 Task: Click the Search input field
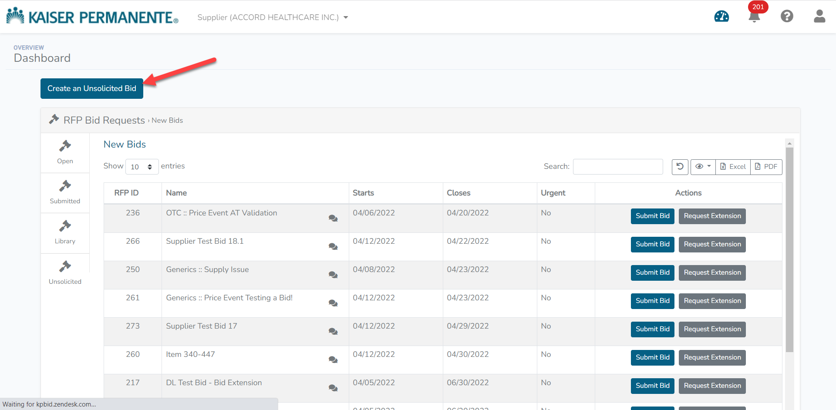[617, 167]
